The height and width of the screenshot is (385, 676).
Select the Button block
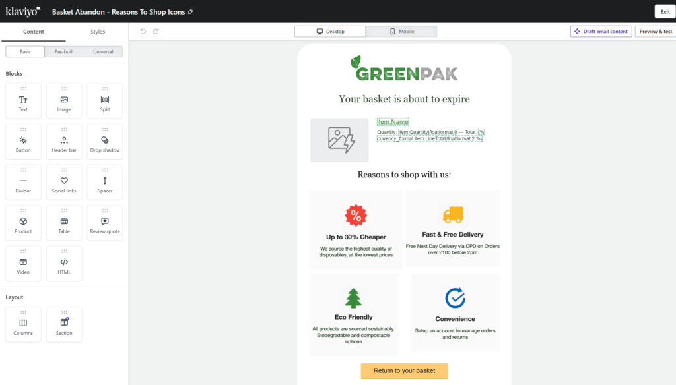click(23, 141)
